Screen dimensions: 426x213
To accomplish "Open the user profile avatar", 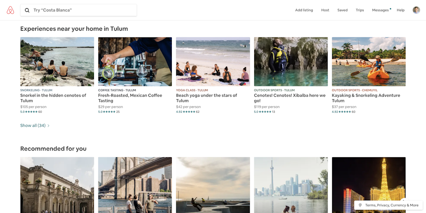I will click(x=416, y=10).
